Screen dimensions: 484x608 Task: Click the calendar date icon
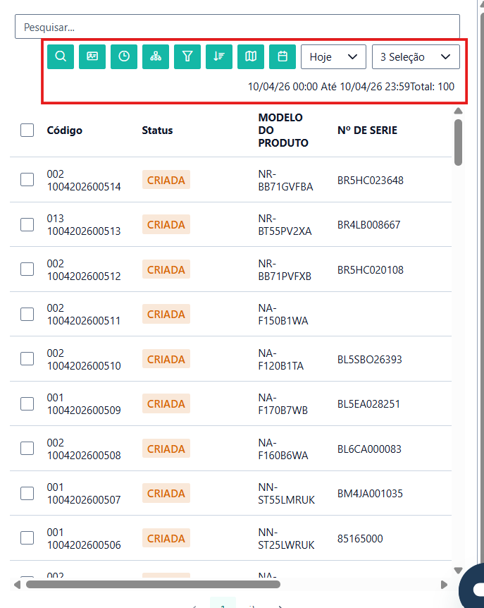[283, 56]
